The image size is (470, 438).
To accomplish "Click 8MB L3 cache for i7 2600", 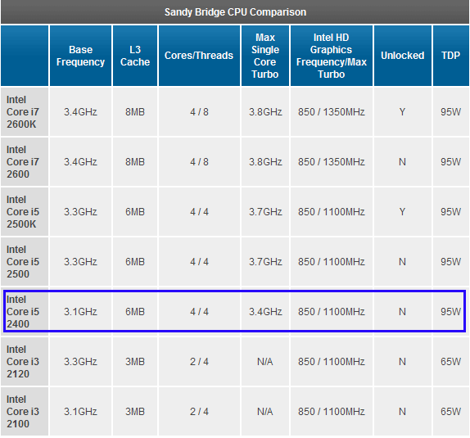I will pyautogui.click(x=135, y=162).
